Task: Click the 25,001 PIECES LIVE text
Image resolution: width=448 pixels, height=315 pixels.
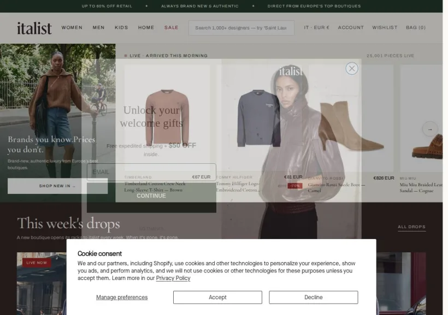Action: [390, 56]
